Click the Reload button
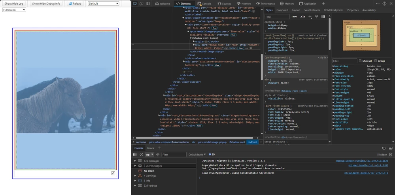 click(75, 4)
